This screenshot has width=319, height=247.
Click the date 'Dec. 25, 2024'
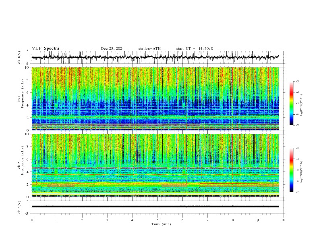(x=112, y=48)
